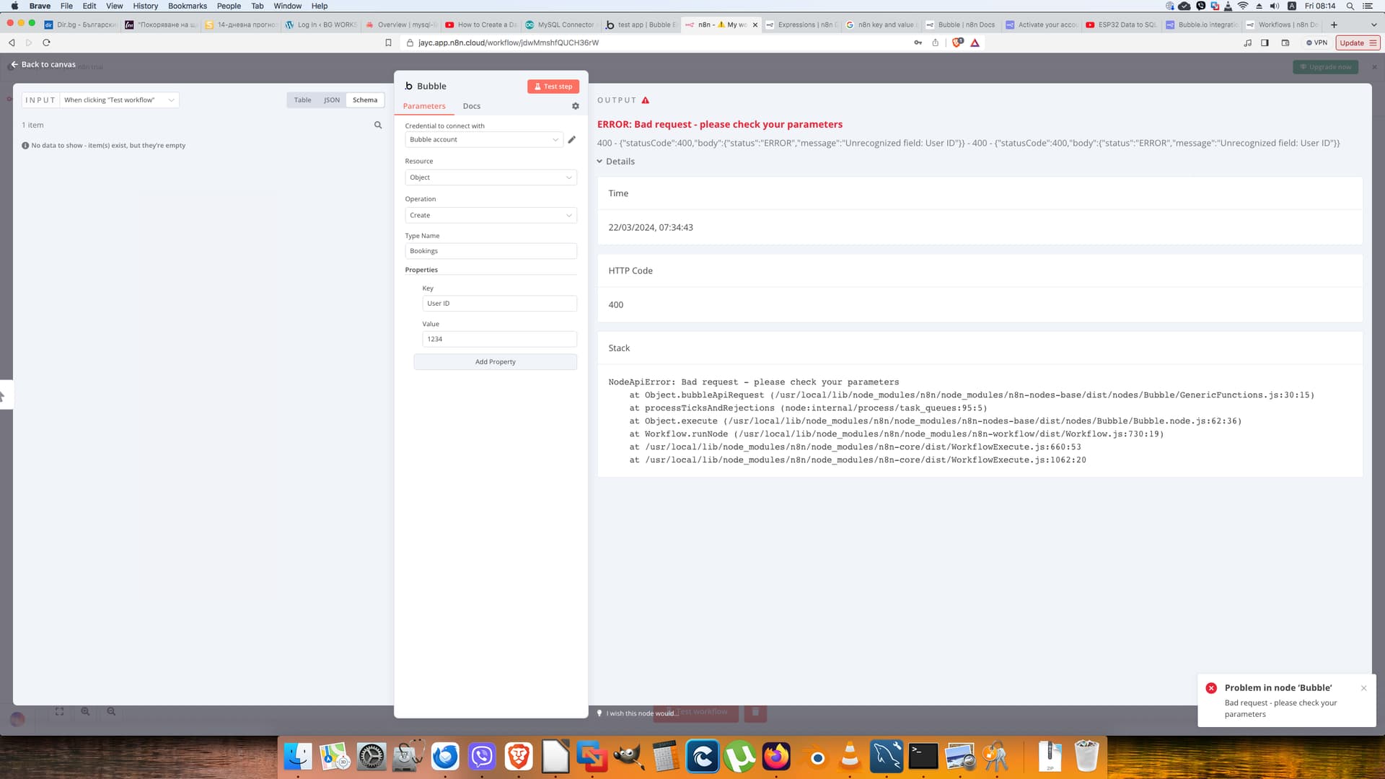
Task: Open uTorrent from the Dock
Action: click(739, 757)
